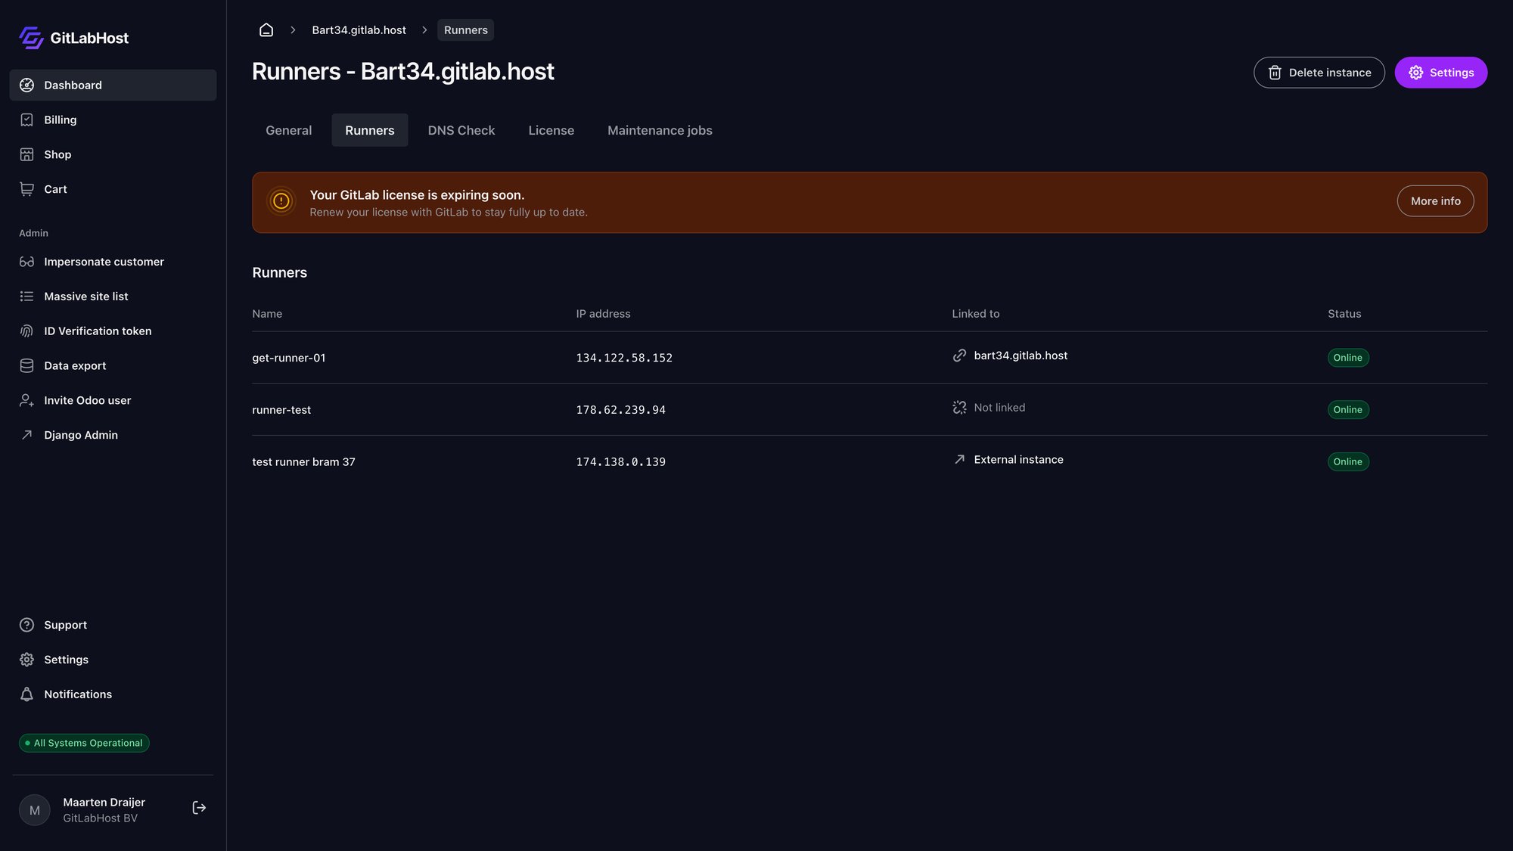This screenshot has width=1513, height=851.
Task: Click the More info button on license warning
Action: pos(1435,200)
